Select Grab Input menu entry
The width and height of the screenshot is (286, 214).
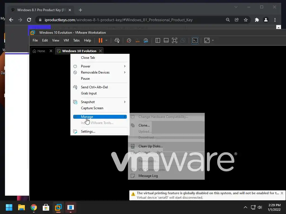pos(100,93)
